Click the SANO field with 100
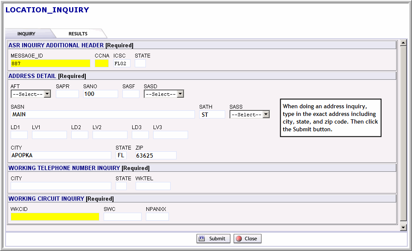This screenshot has width=412, height=251. pyautogui.click(x=100, y=94)
